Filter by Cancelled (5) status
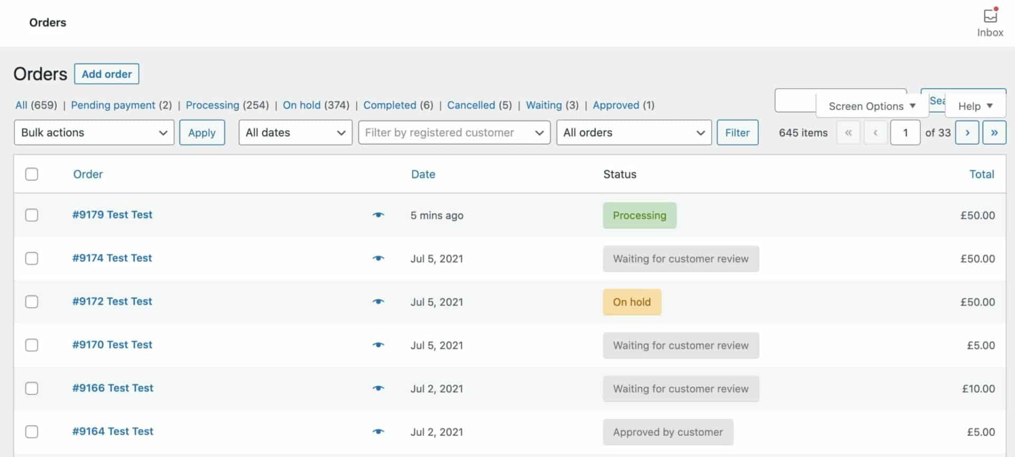Viewport: 1015px width, 457px height. tap(479, 105)
